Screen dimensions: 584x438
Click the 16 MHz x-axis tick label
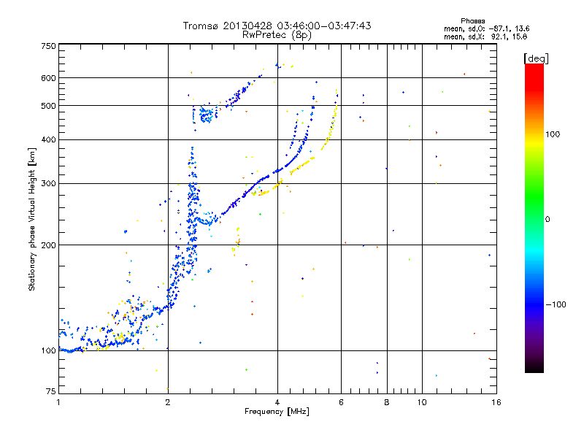point(495,403)
